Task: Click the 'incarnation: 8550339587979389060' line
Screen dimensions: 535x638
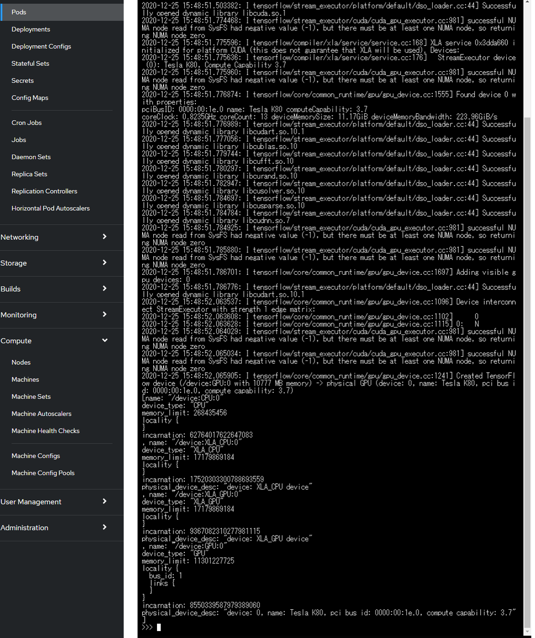Action: 201,605
